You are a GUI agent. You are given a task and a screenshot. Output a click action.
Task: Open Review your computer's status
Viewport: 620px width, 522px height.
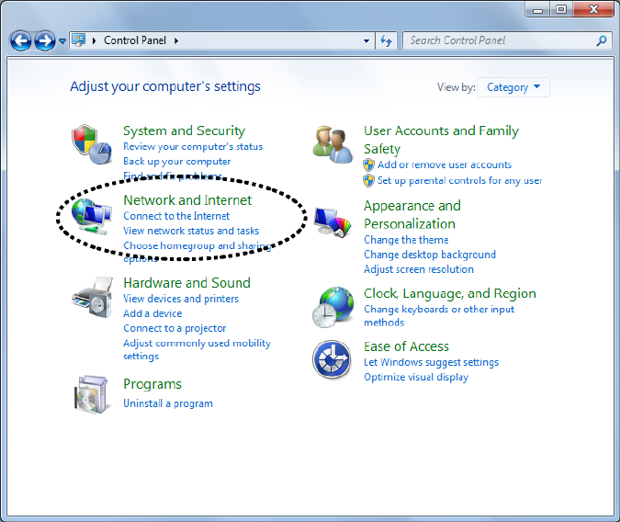point(193,146)
